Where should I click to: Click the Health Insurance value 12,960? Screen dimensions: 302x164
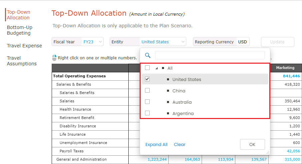(293, 109)
